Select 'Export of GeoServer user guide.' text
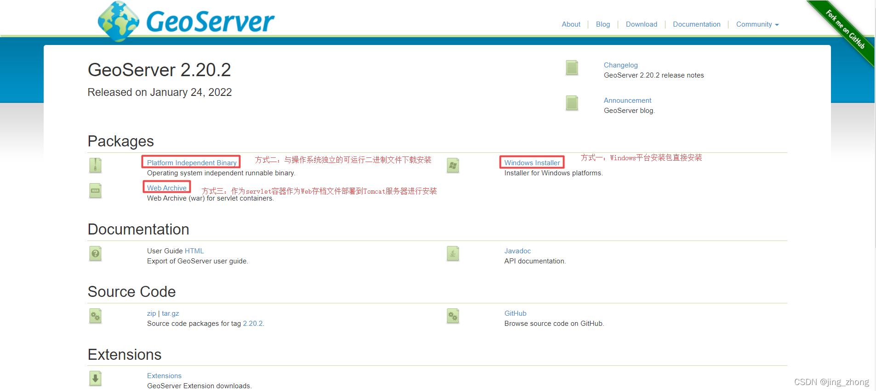Image resolution: width=876 pixels, height=391 pixels. [197, 261]
